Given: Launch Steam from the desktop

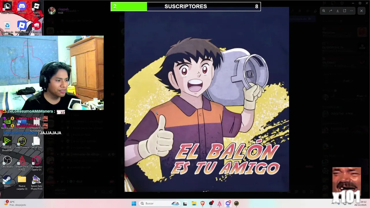Looking at the screenshot, I should click(x=7, y=181).
